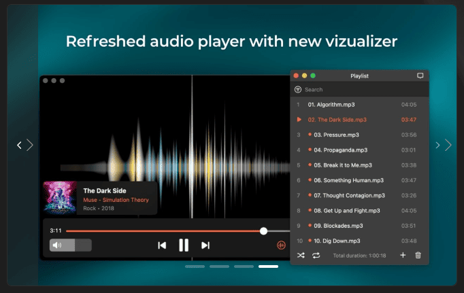The image size is (464, 293).
Task: Click the large chevron on left side
Action: (29, 145)
